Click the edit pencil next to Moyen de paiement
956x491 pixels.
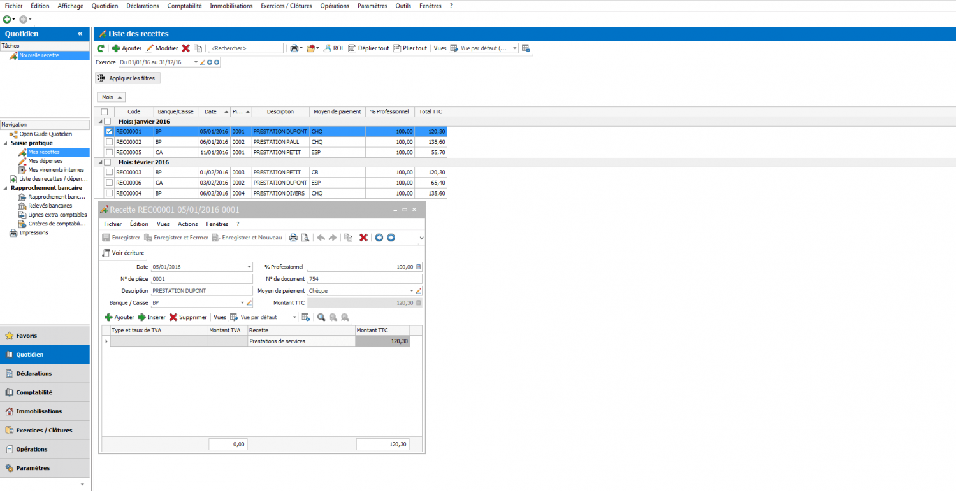click(x=419, y=290)
